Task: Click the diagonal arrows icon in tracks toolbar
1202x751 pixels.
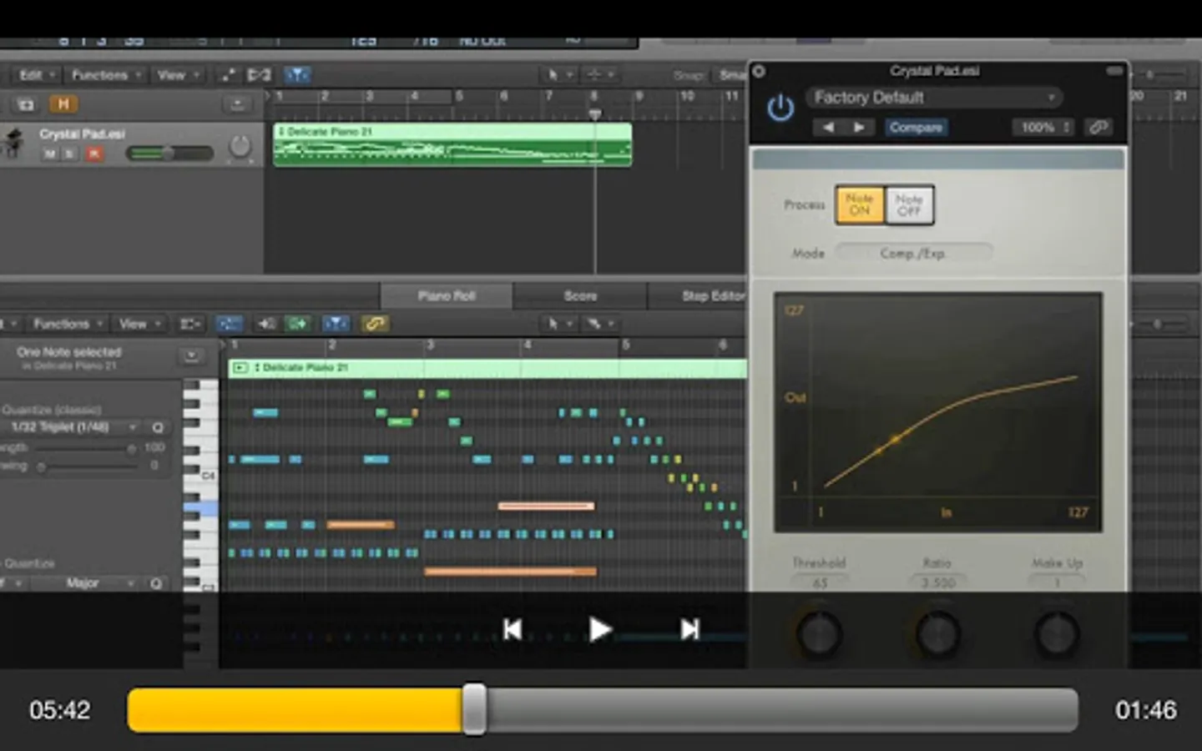Action: pyautogui.click(x=228, y=75)
